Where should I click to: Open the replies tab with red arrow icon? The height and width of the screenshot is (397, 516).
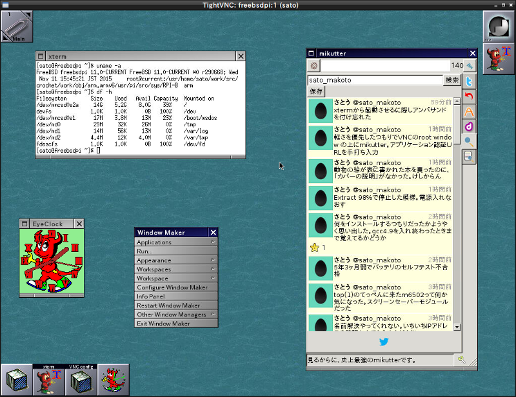tap(469, 97)
